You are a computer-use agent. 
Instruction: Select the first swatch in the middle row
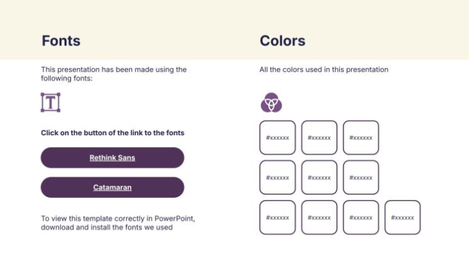(278, 177)
